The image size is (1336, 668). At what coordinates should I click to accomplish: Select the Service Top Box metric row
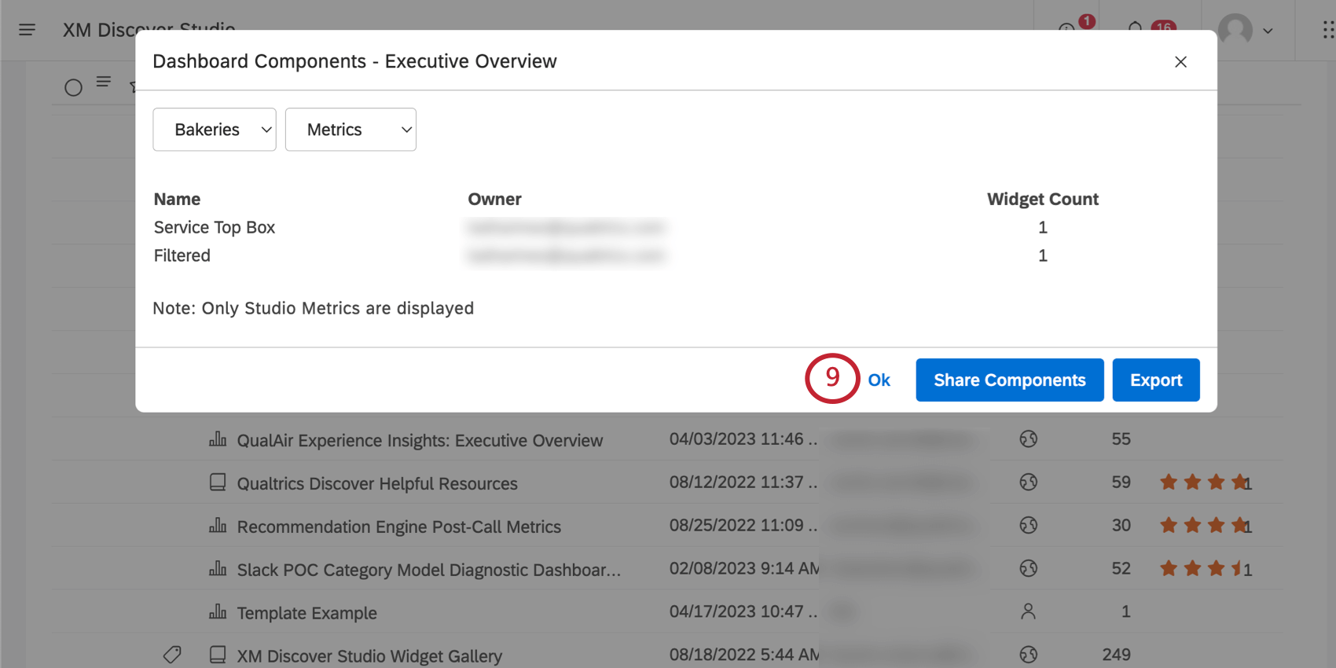pos(215,228)
